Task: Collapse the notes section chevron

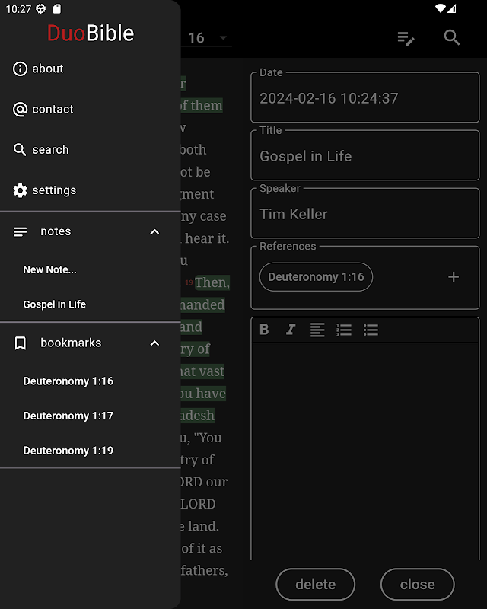Action: (x=154, y=231)
